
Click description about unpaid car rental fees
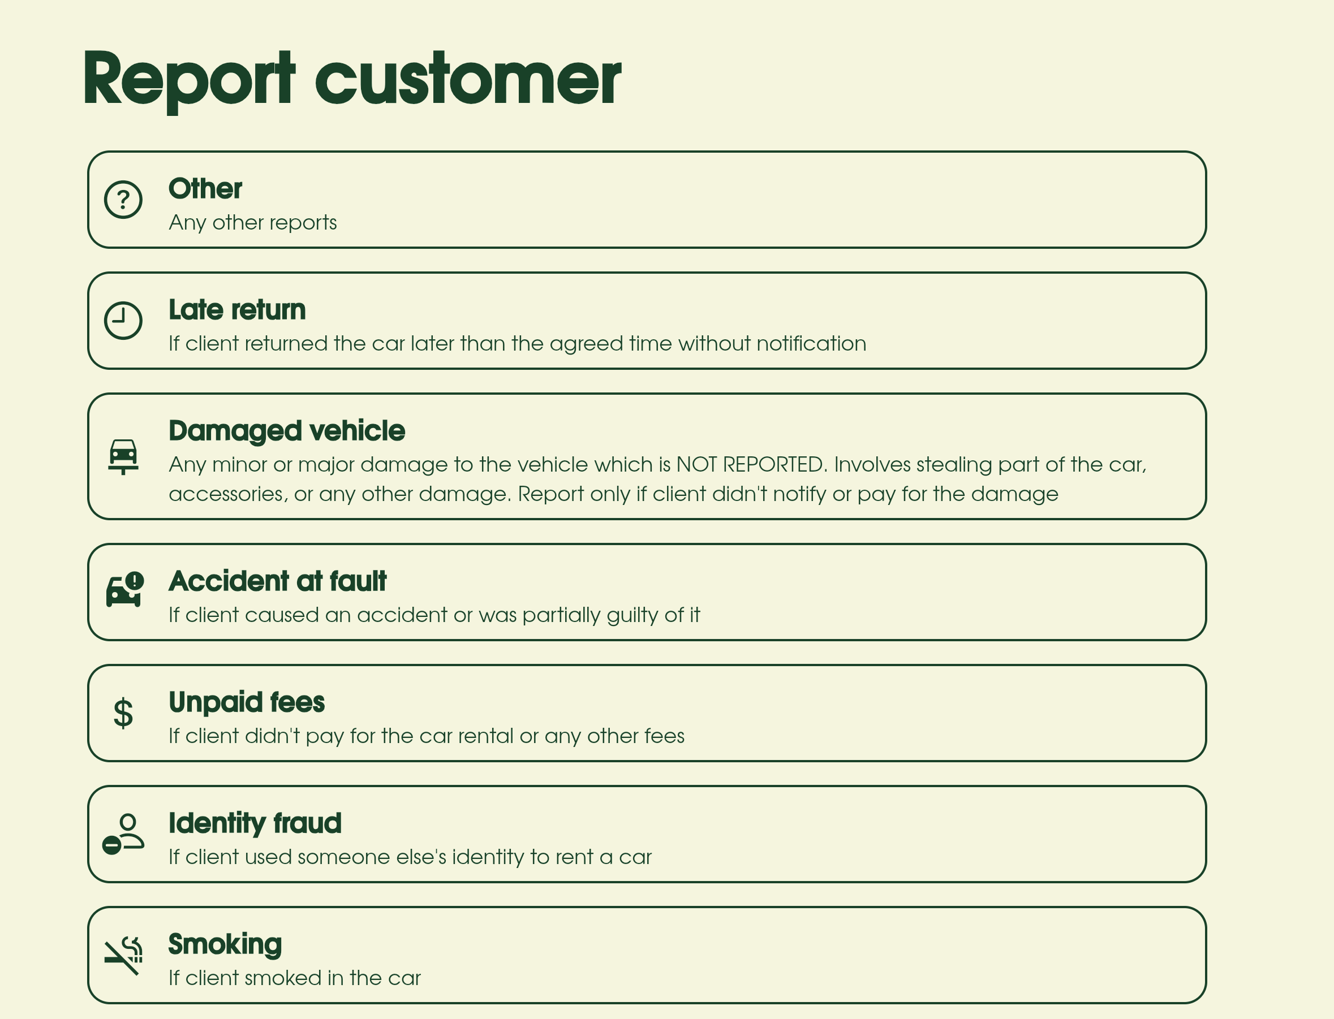coord(426,736)
